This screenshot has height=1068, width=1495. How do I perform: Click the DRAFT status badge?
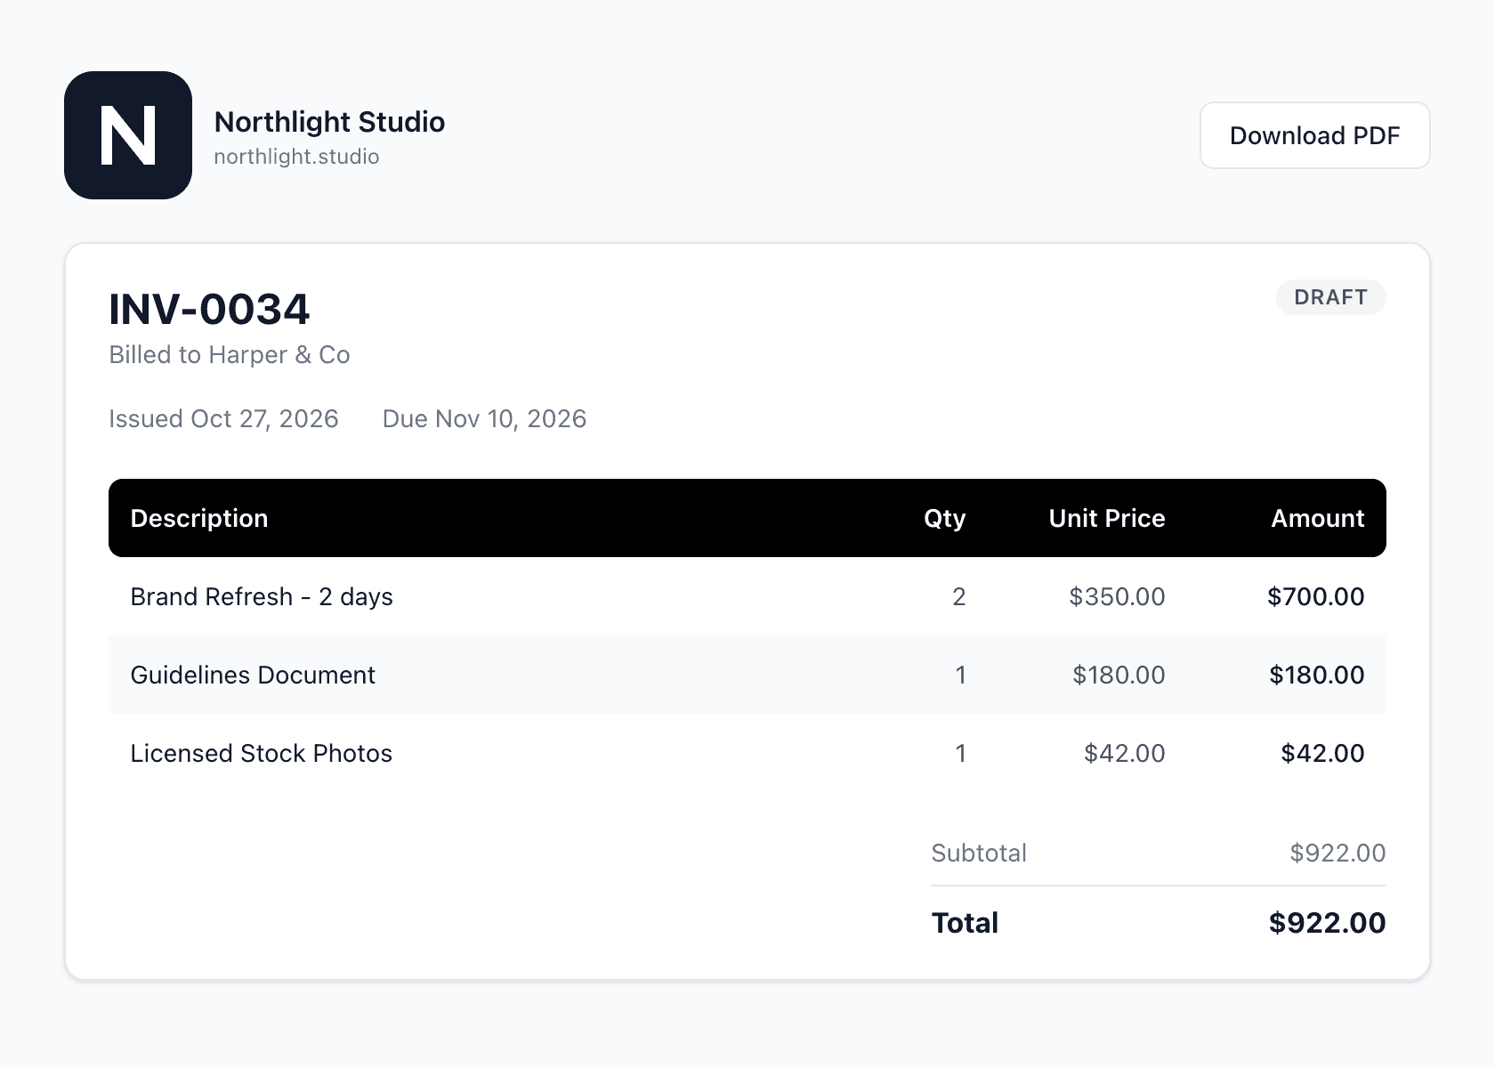click(x=1330, y=297)
